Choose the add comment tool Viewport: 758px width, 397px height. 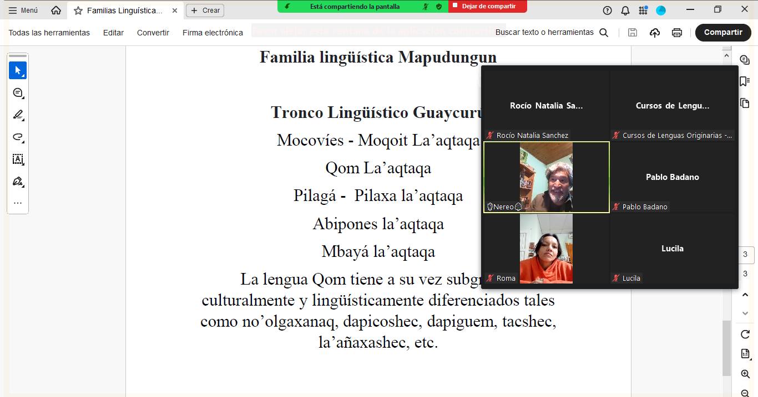click(x=18, y=93)
